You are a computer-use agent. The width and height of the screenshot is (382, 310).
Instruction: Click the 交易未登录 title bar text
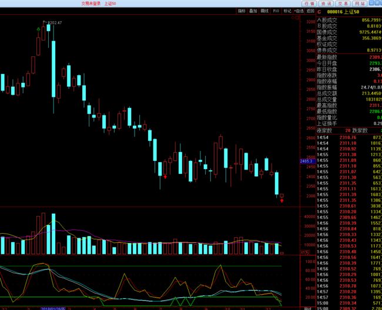(x=91, y=4)
